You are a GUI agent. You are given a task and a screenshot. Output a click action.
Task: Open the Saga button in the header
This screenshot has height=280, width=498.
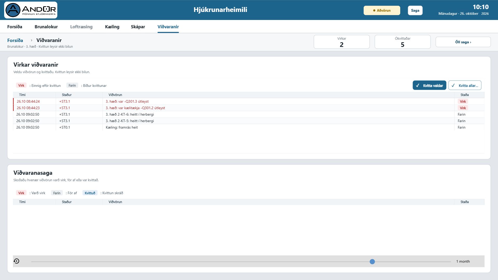415,10
